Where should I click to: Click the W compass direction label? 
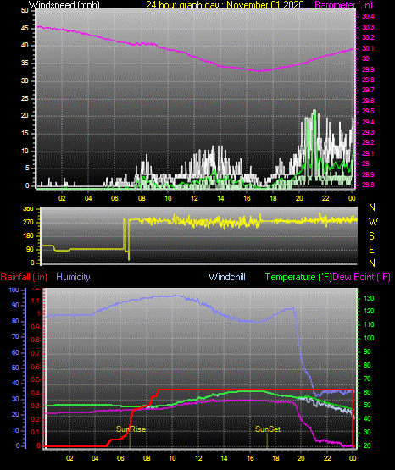click(x=373, y=222)
